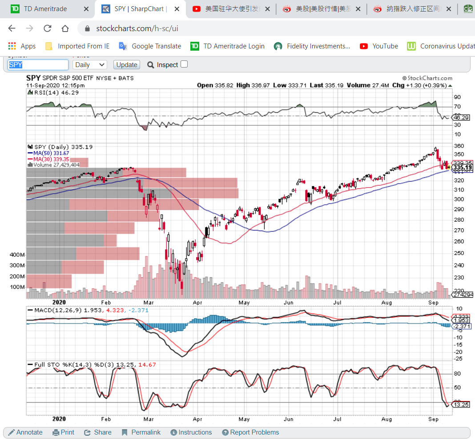Image resolution: width=475 pixels, height=439 pixels.
Task: Click the SPDR S&P 500 ETF chart title
Action: pos(68,78)
